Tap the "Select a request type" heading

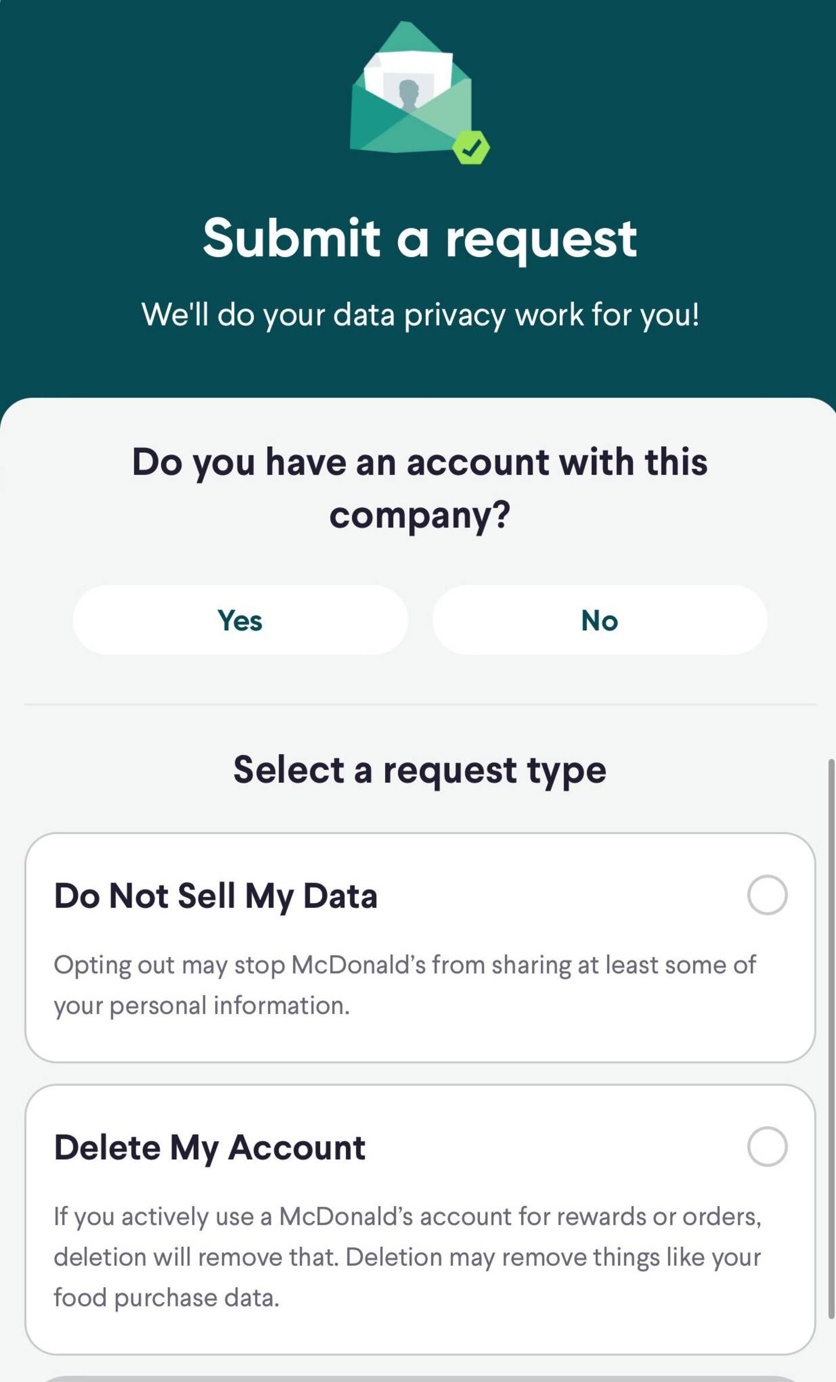pyautogui.click(x=419, y=770)
